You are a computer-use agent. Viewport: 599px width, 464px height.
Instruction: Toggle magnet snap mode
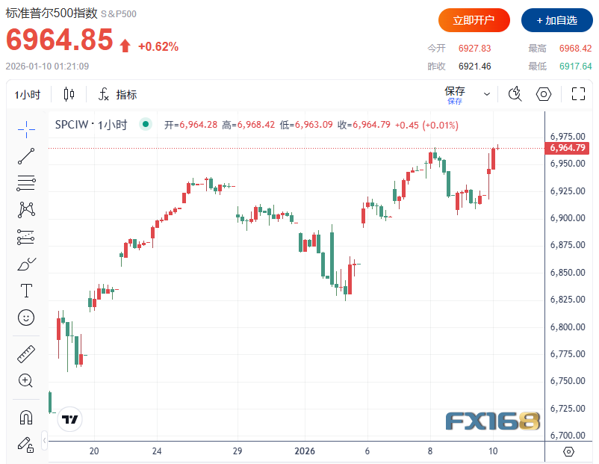tap(26, 417)
